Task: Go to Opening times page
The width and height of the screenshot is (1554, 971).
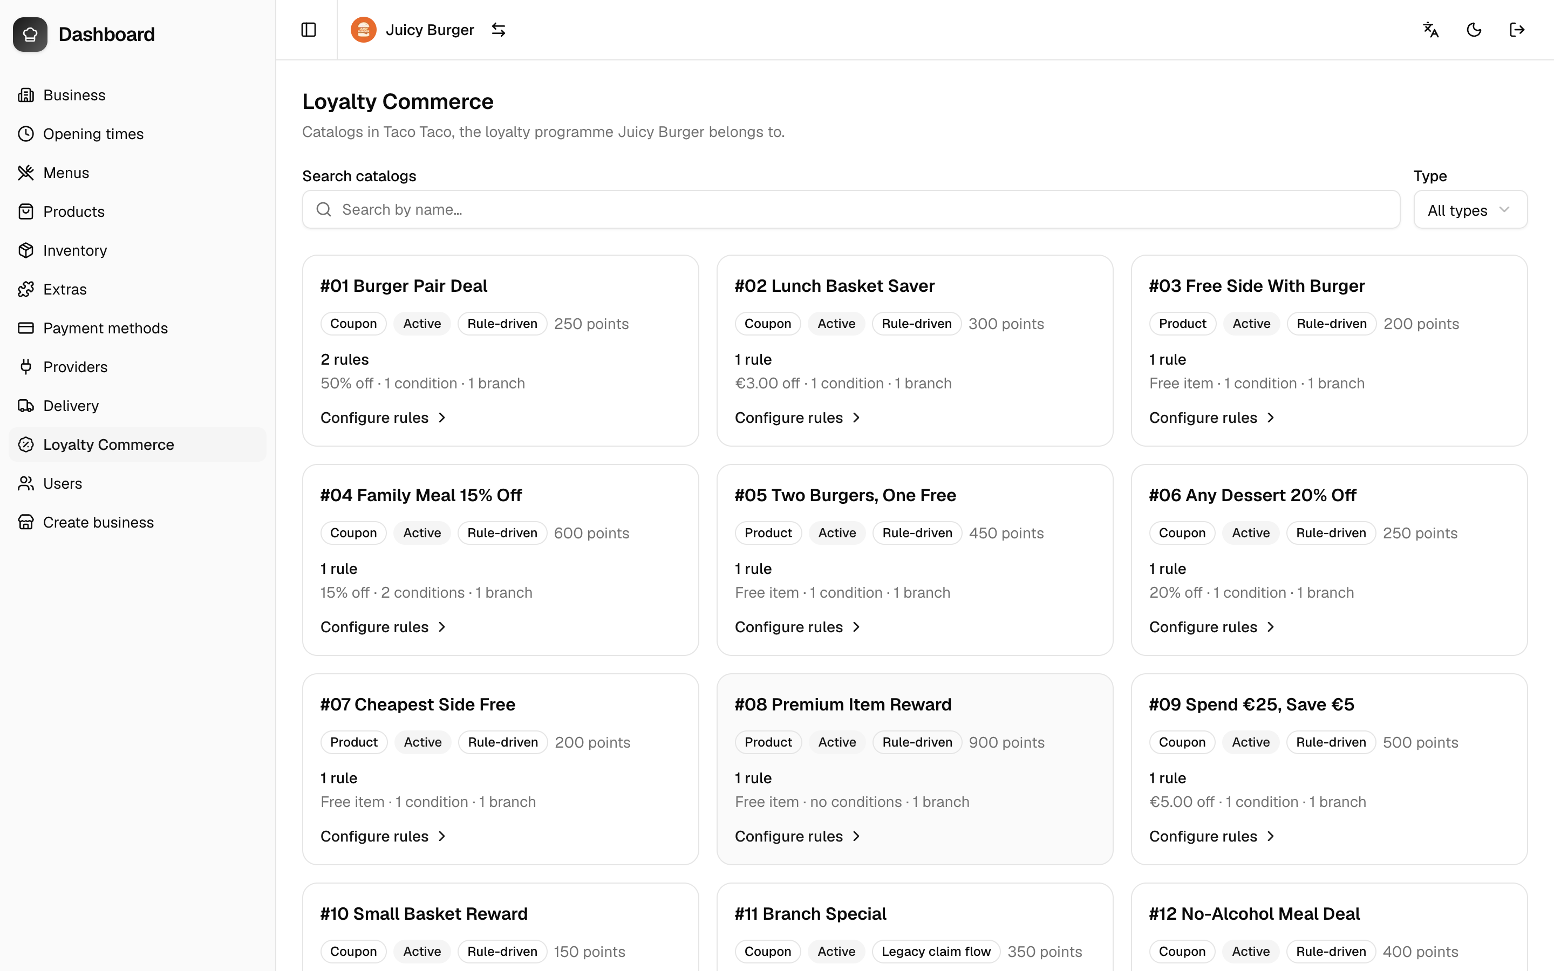Action: tap(138, 134)
